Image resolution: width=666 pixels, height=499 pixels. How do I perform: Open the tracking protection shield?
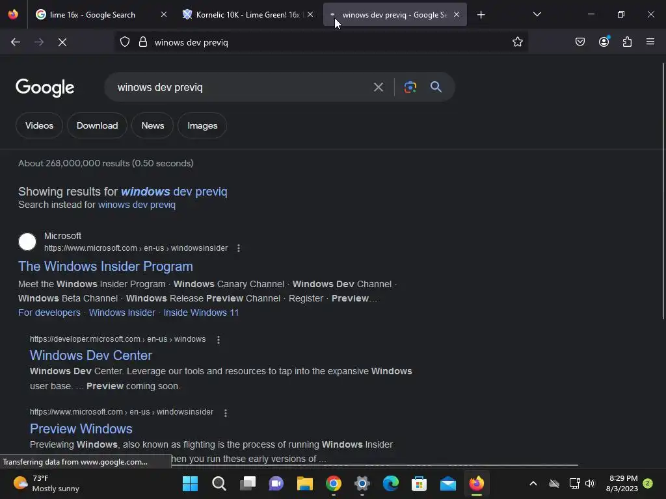click(124, 42)
